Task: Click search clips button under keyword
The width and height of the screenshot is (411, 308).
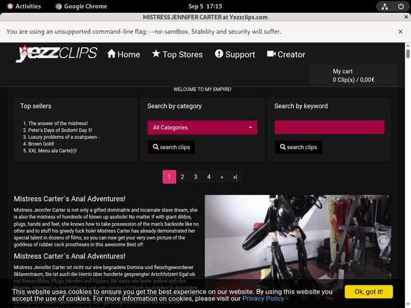Action: pos(298,147)
